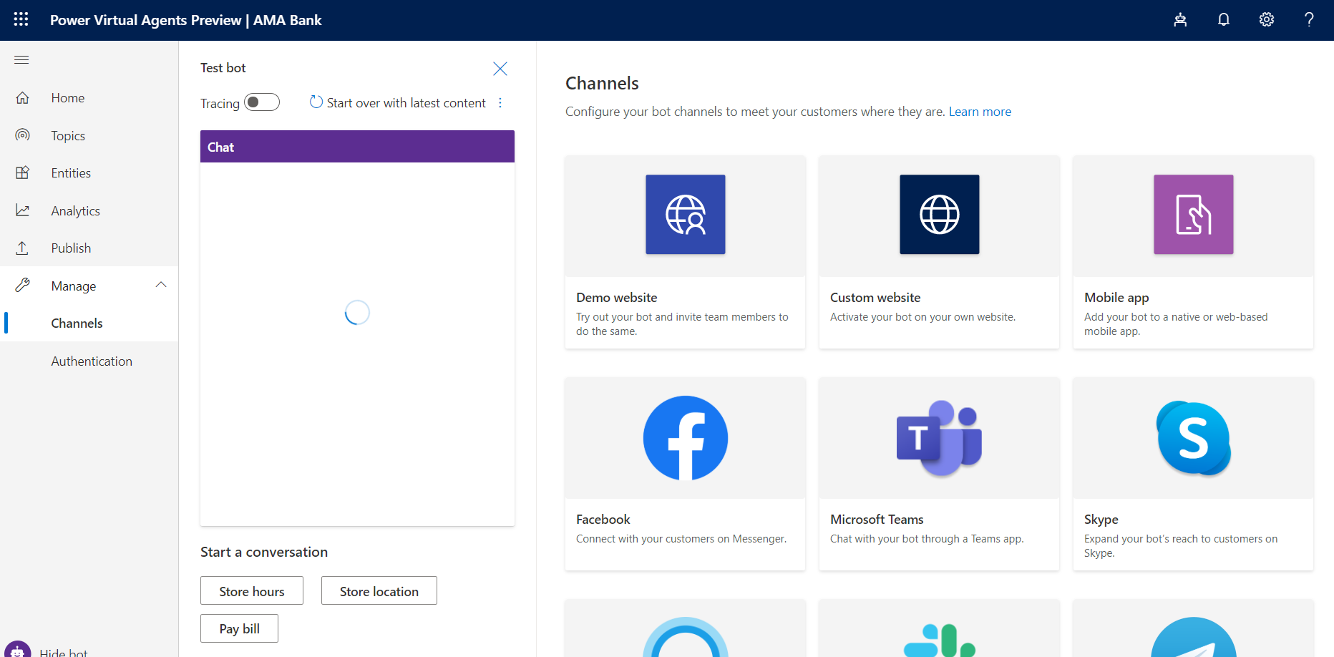Open the settings gear
Screen dimensions: 1334x657
pos(1266,19)
